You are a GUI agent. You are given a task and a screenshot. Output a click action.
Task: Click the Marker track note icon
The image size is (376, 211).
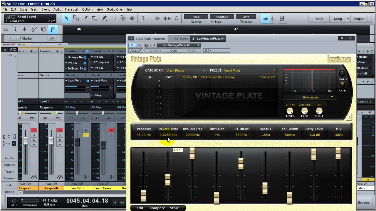pyautogui.click(x=52, y=38)
